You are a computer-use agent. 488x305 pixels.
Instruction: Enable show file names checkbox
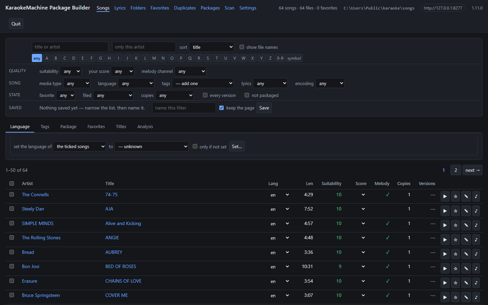click(242, 47)
